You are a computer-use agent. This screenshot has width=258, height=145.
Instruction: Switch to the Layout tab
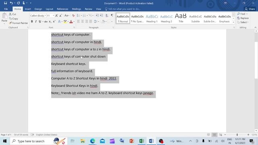[x=49, y=9]
